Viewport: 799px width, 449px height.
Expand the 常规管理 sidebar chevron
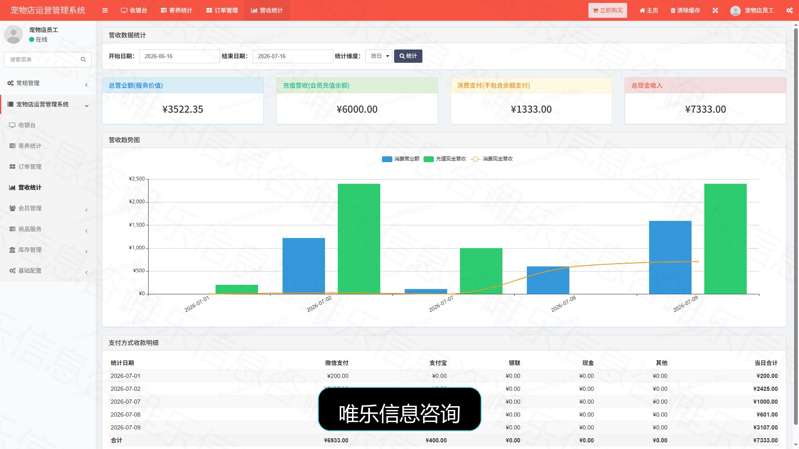click(87, 85)
